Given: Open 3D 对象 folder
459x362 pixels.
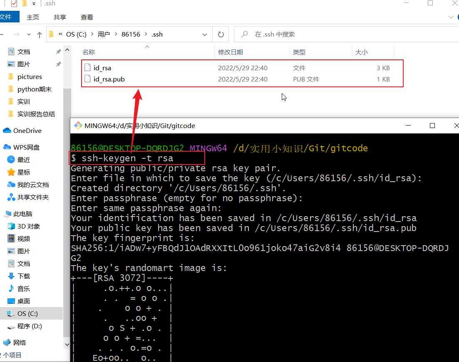Looking at the screenshot, I should 29,227.
